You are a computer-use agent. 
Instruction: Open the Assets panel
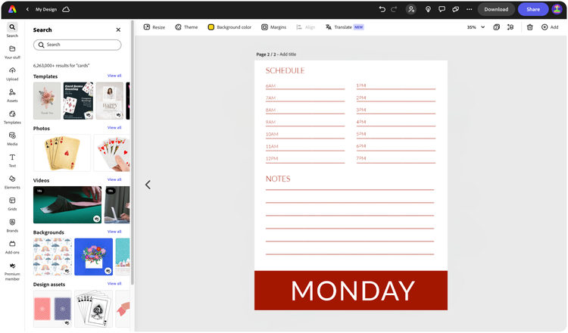[12, 95]
